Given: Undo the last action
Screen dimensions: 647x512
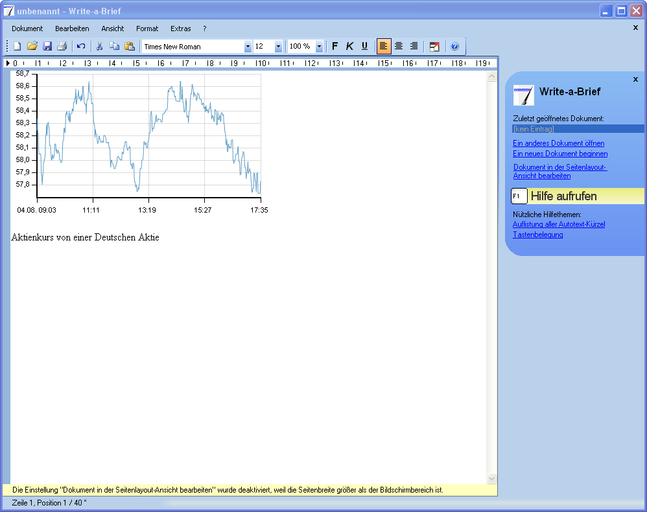Looking at the screenshot, I should click(81, 46).
